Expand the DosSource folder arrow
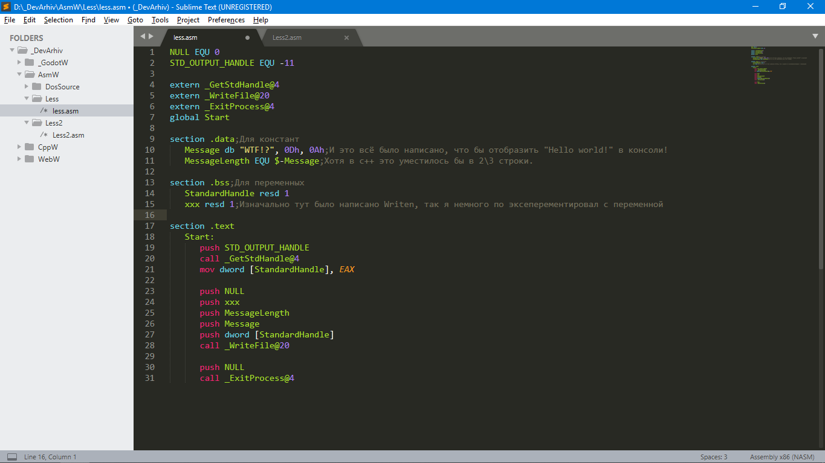 (27, 86)
